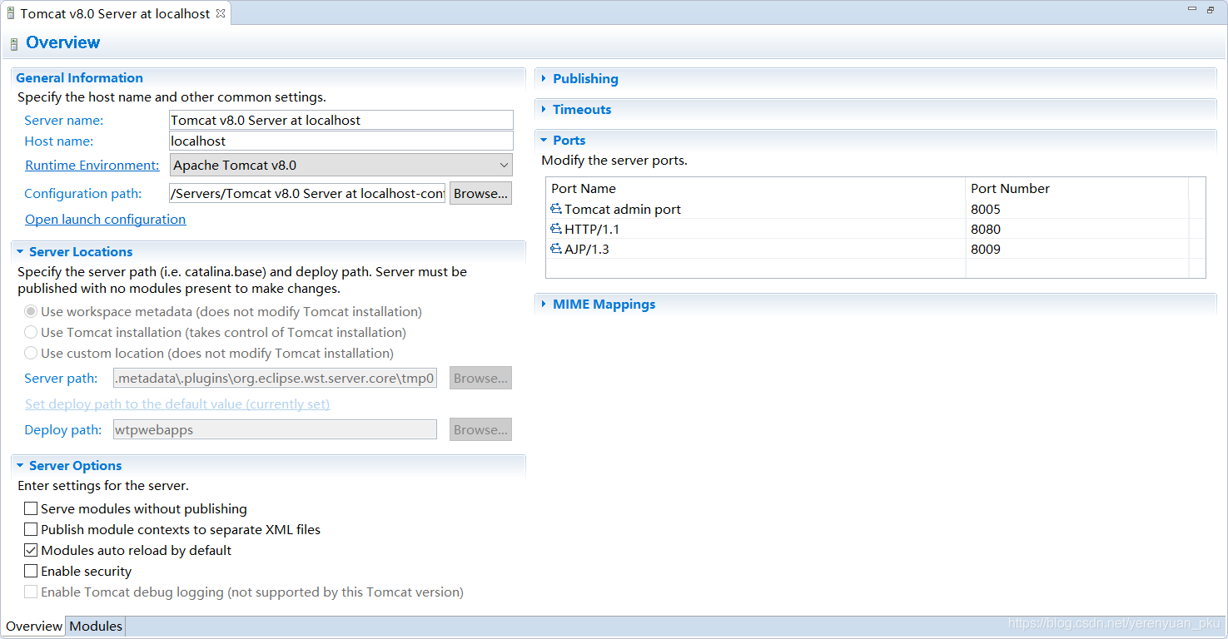Screen dimensions: 1228x639
Task: Click Browse next to Server path
Action: [480, 378]
